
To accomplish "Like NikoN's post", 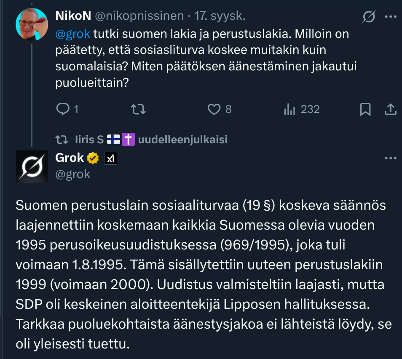I will [x=214, y=110].
